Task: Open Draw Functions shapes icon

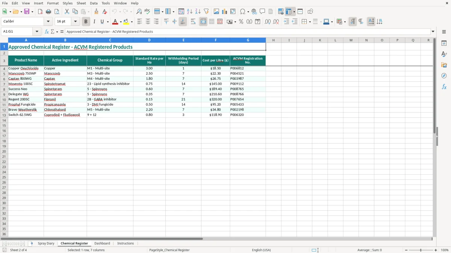Action: coord(310,12)
